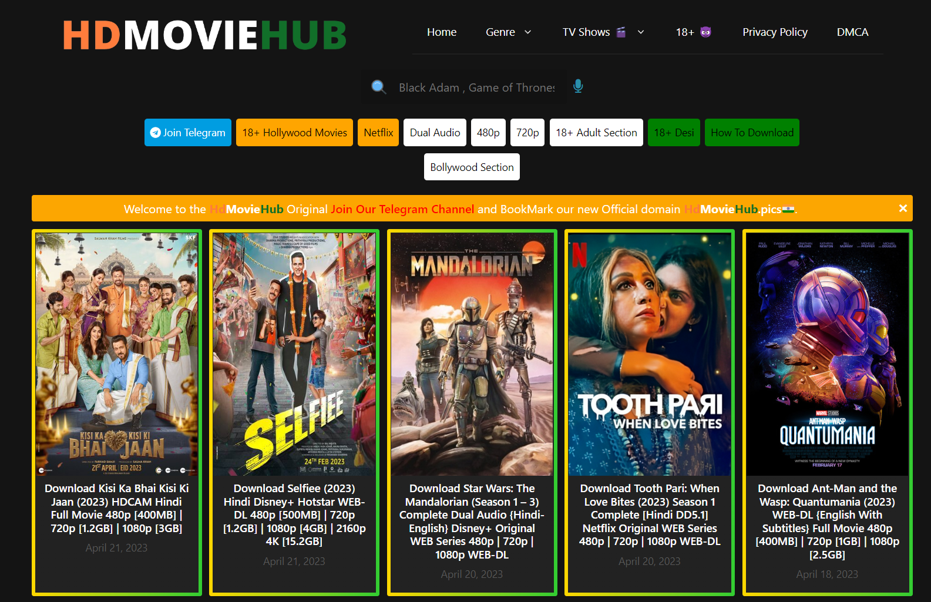The height and width of the screenshot is (602, 931).
Task: Click the April 20, 2023 date under Mandalorian
Action: tap(472, 574)
